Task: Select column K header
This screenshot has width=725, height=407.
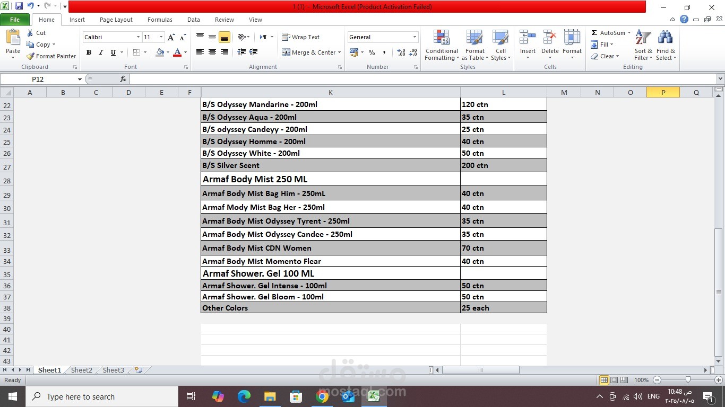Action: 331,92
